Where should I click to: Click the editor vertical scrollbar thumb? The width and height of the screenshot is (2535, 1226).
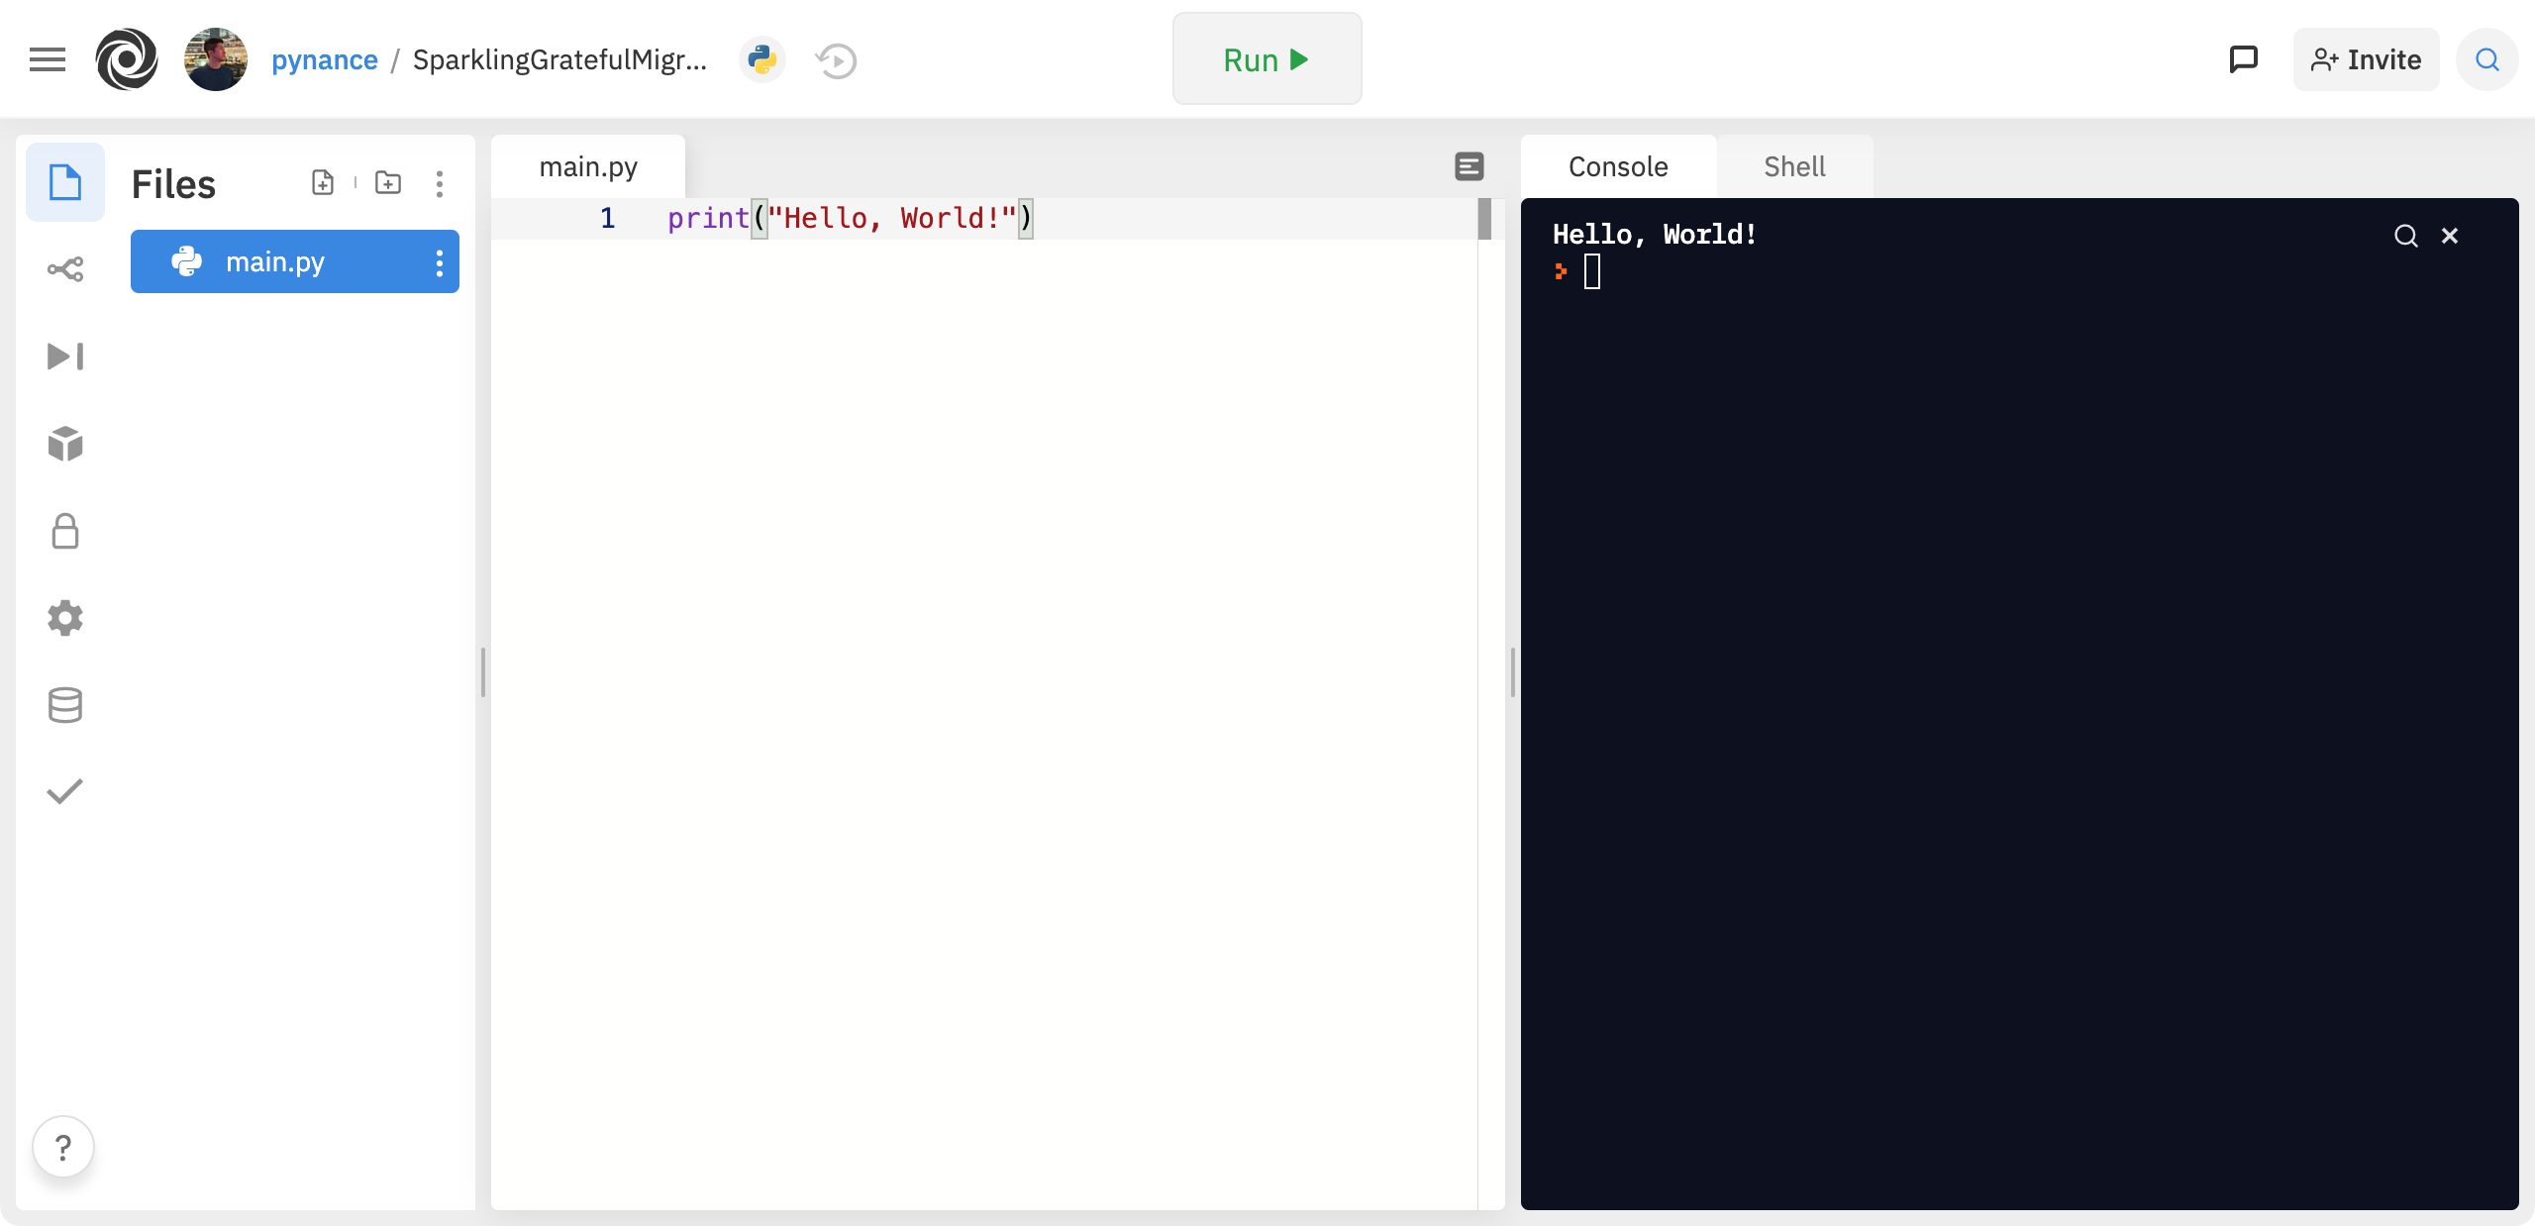(x=1484, y=219)
